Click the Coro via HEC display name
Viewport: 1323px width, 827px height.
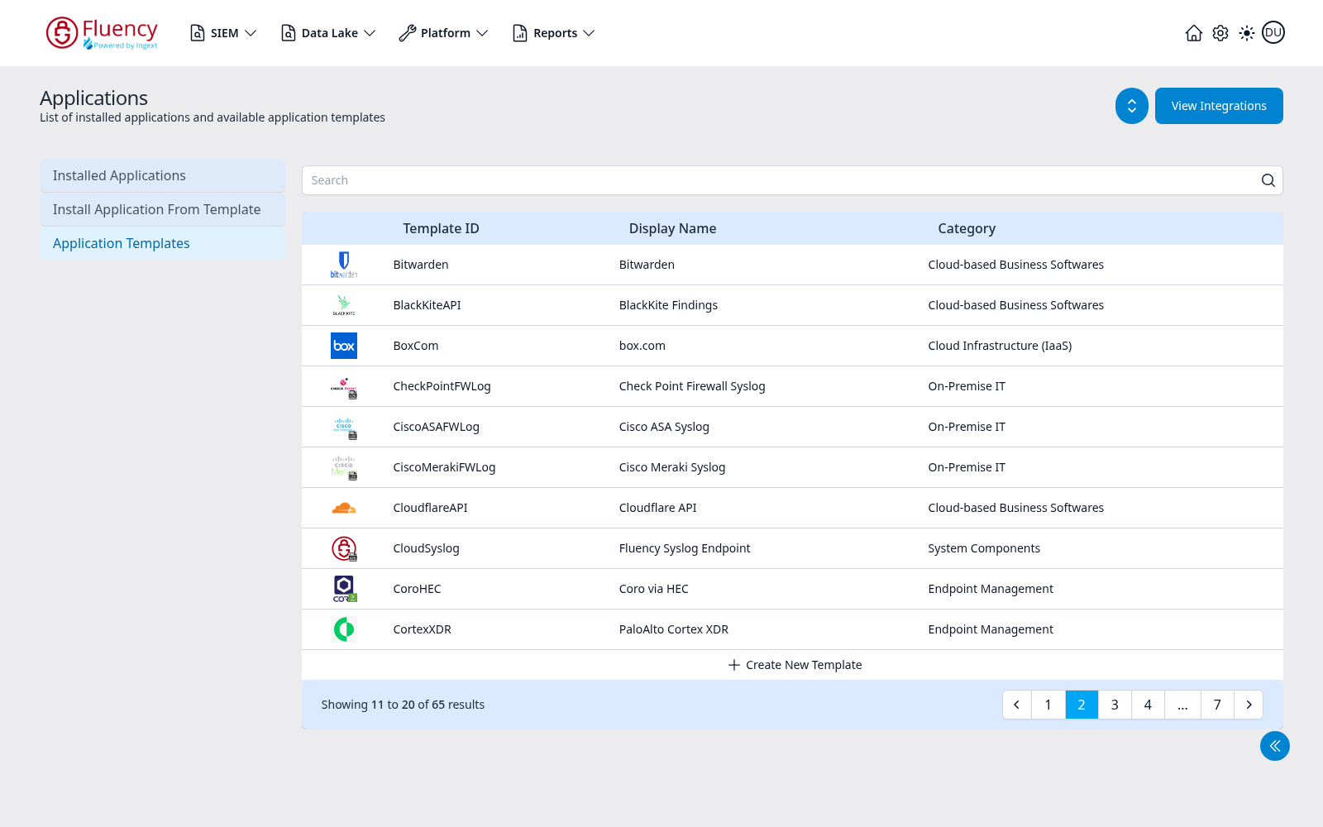[654, 589]
